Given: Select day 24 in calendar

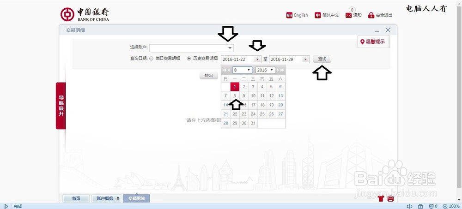Looking at the screenshot, I should tap(253, 114).
